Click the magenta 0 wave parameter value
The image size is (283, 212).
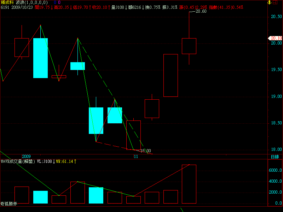(59, 2)
